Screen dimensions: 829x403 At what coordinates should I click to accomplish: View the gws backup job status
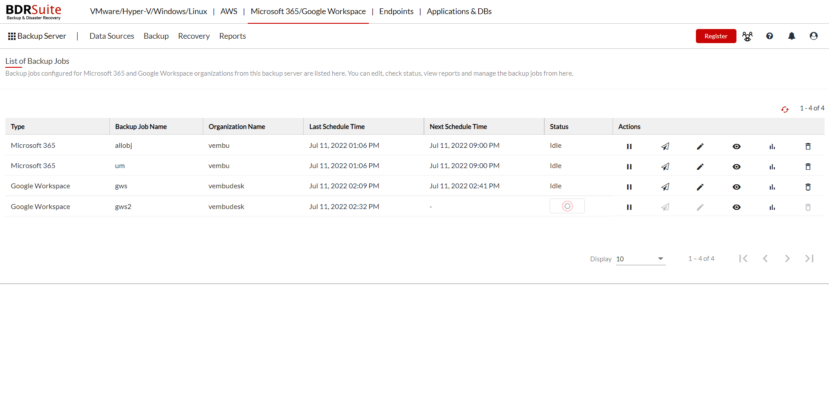point(736,187)
